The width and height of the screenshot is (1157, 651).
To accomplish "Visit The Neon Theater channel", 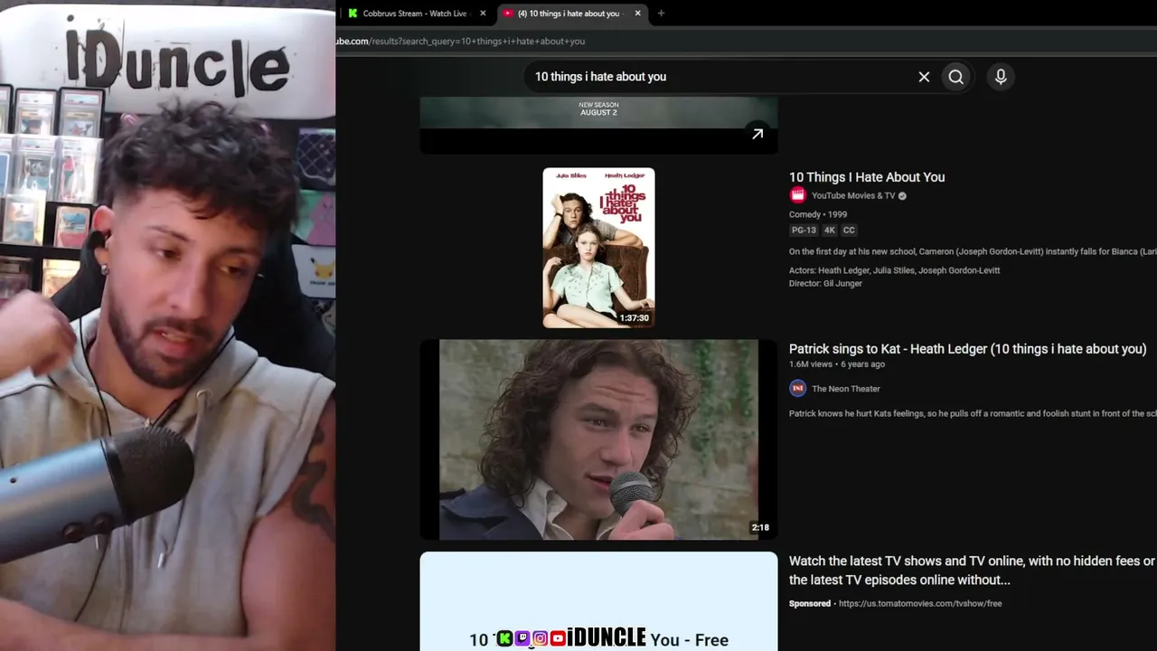I will point(846,389).
